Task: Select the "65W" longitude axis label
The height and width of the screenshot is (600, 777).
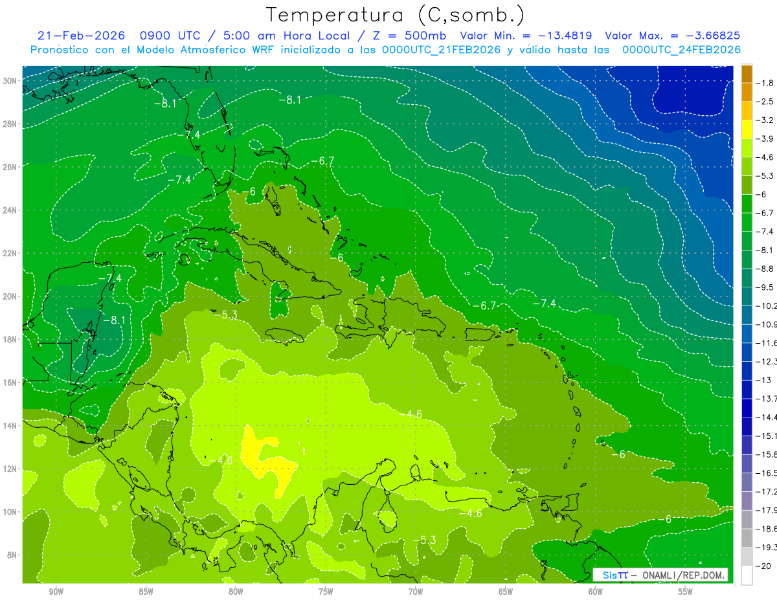Action: coord(506,592)
